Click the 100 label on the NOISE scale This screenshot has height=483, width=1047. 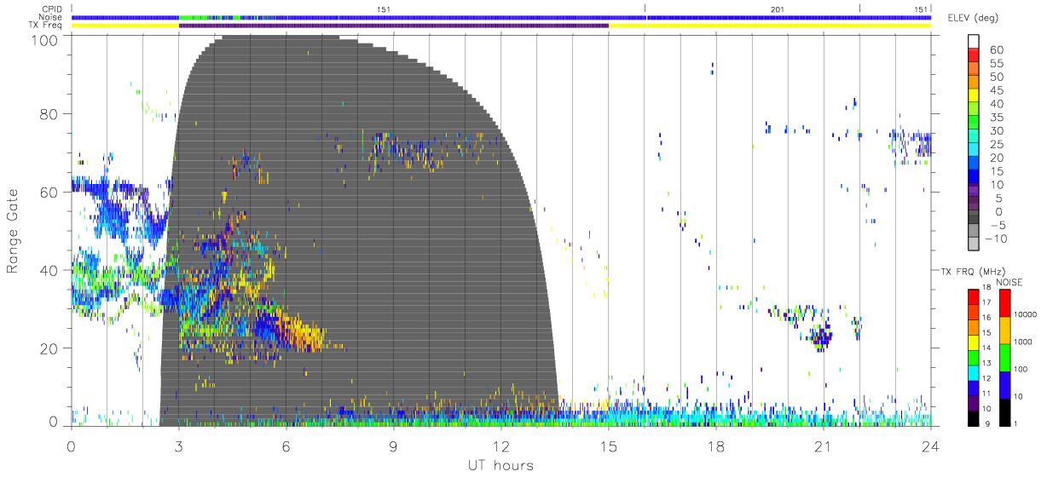[x=1022, y=370]
